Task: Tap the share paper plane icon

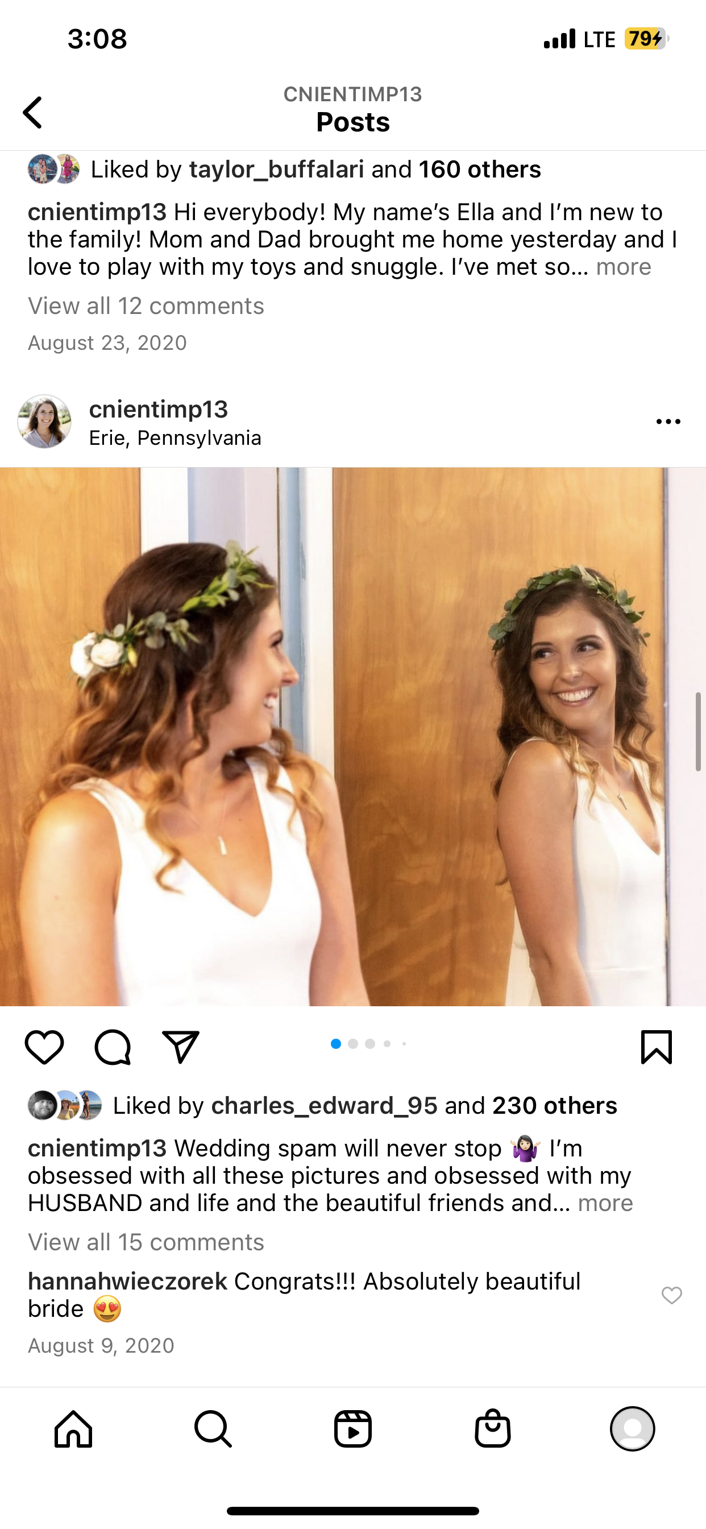Action: point(180,1047)
